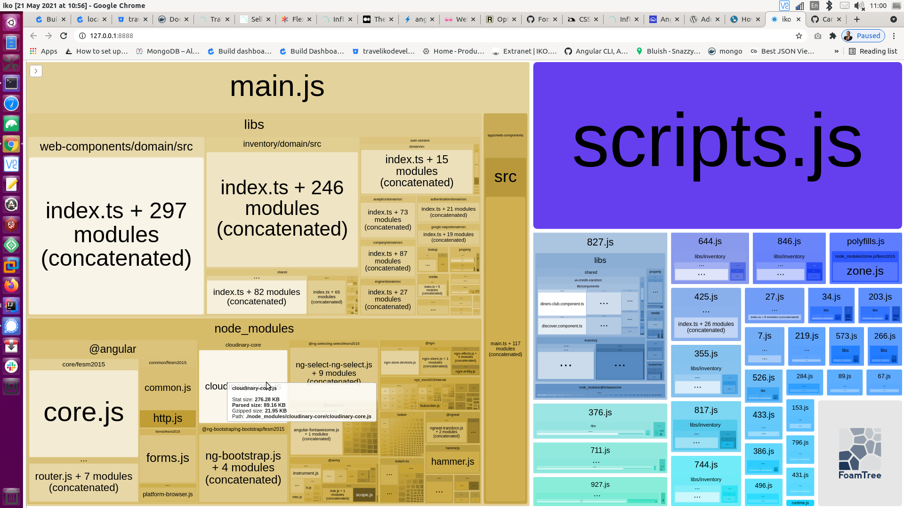Expand the analyzer sidebar with the chevron button

(36, 71)
